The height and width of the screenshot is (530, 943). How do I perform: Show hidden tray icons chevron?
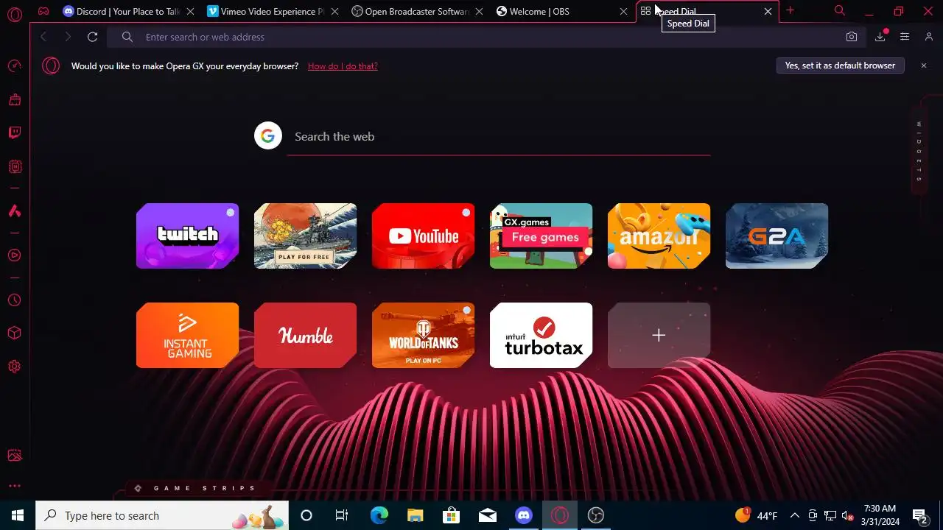[x=794, y=515]
